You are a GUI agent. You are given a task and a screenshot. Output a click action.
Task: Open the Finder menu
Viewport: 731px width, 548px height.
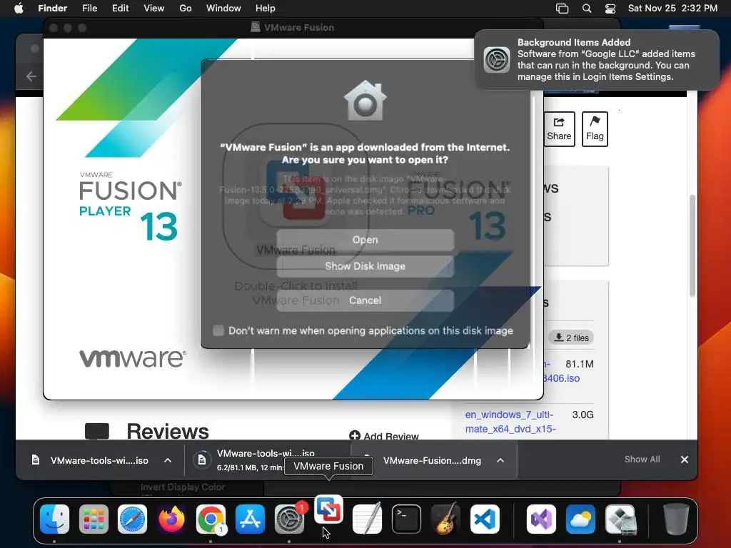click(52, 9)
